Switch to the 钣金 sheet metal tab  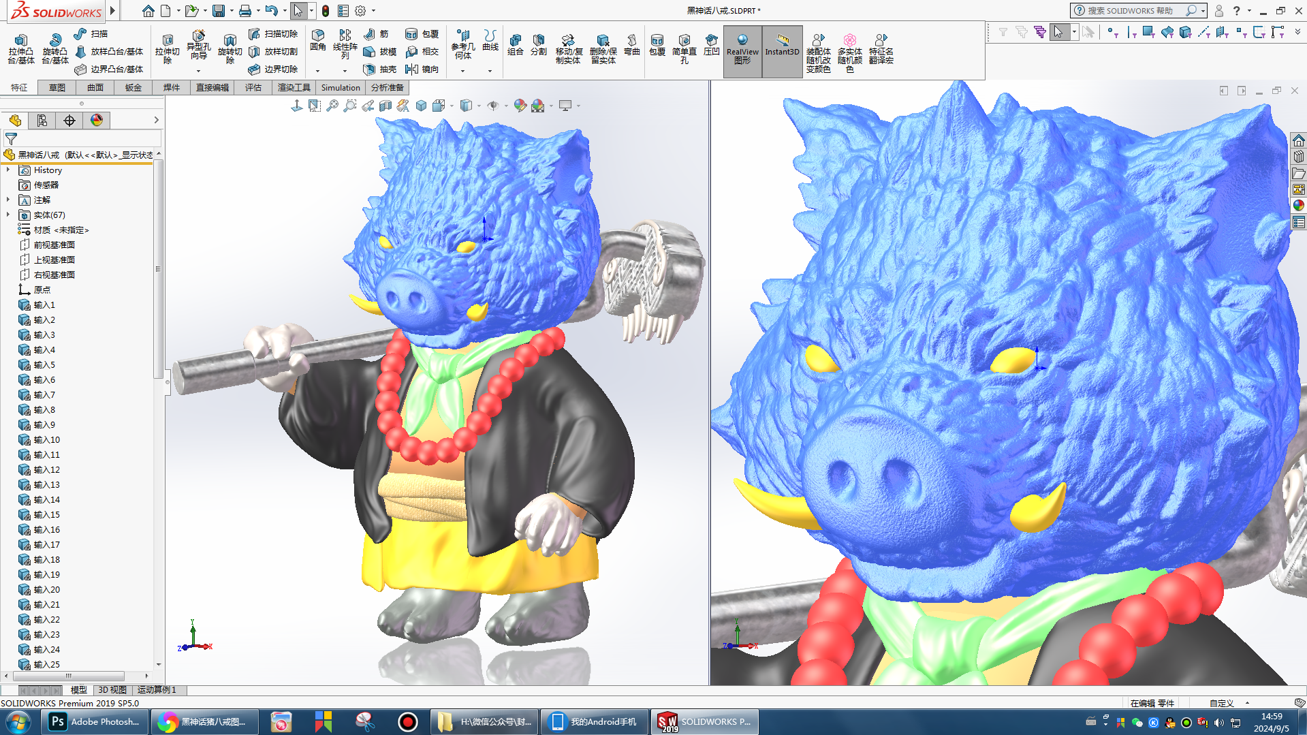click(133, 87)
